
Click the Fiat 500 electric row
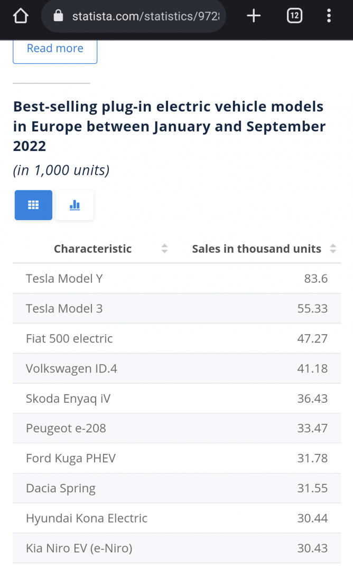coord(176,338)
